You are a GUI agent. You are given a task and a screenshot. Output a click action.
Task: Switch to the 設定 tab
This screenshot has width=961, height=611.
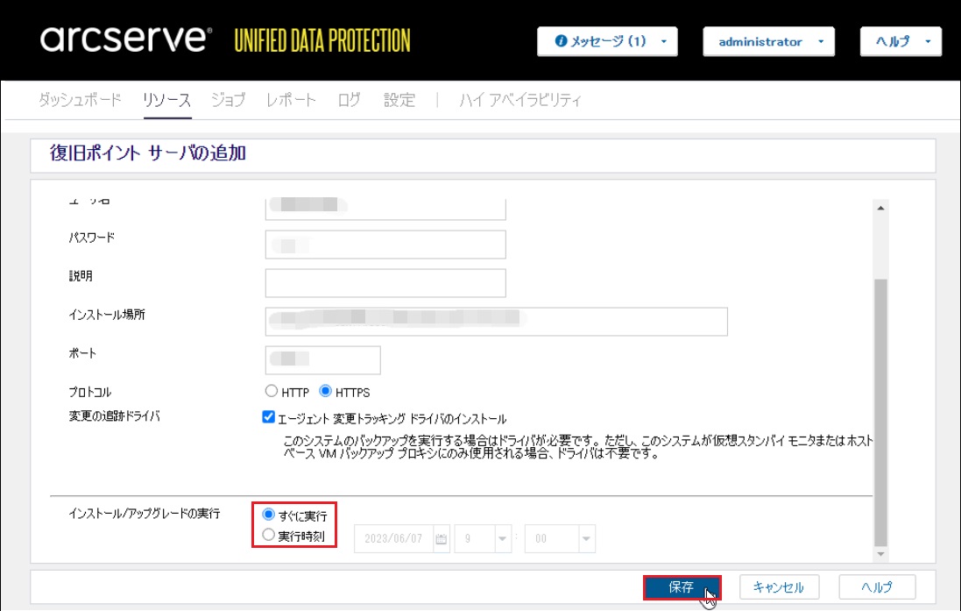point(399,99)
